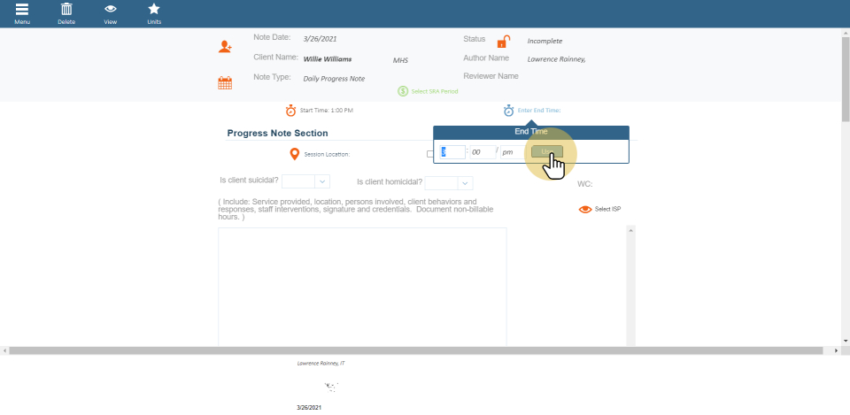Click the horizontal scrollbar at the bottom
The height and width of the screenshot is (415, 850).
(x=421, y=351)
